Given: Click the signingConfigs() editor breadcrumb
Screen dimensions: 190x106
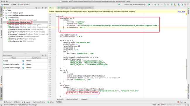Looking at the screenshot, I should click(72, 99).
